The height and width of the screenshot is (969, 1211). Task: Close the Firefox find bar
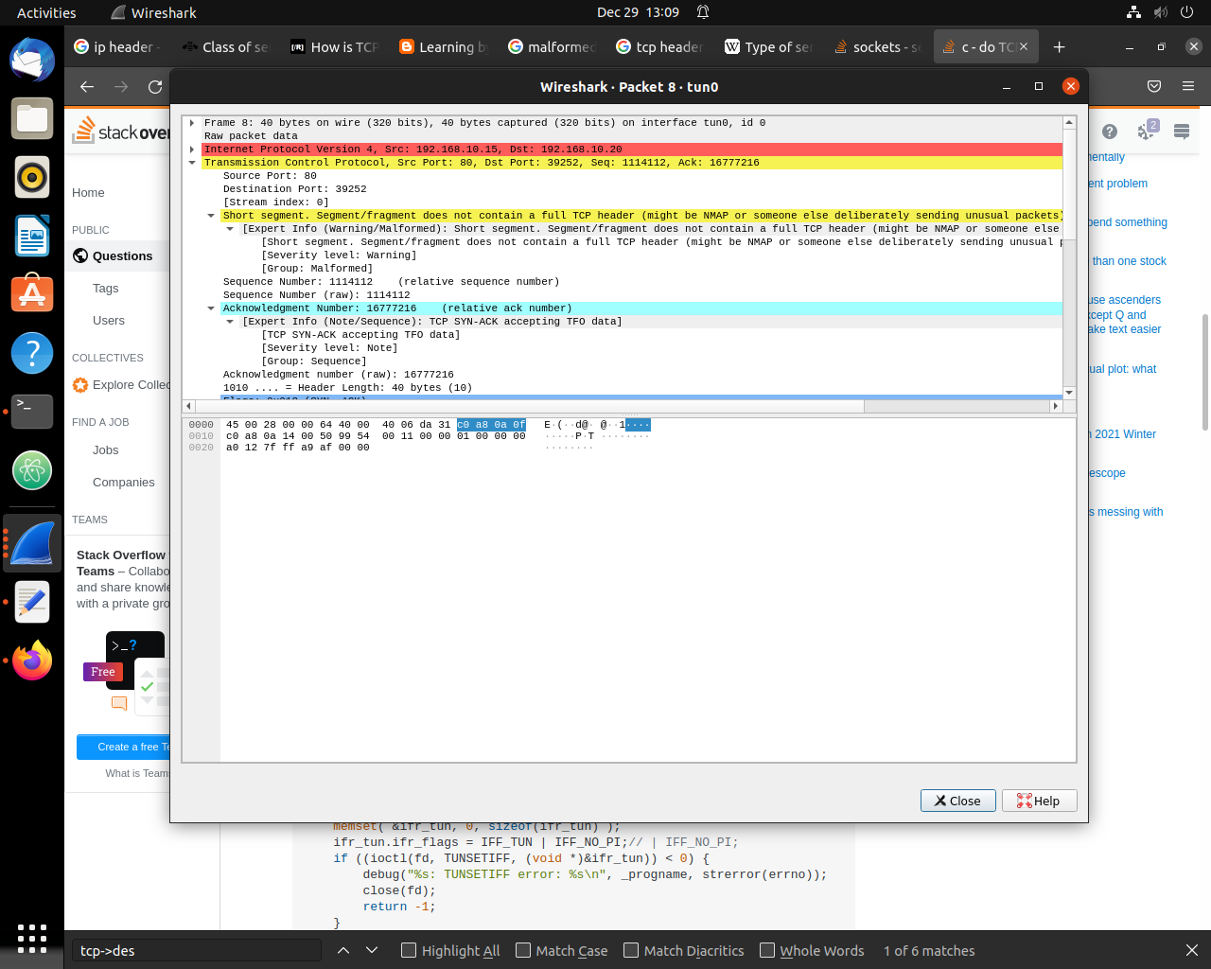(1192, 950)
